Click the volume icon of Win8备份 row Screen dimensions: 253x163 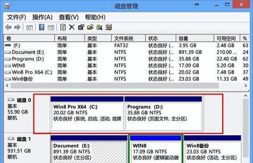click(8, 79)
